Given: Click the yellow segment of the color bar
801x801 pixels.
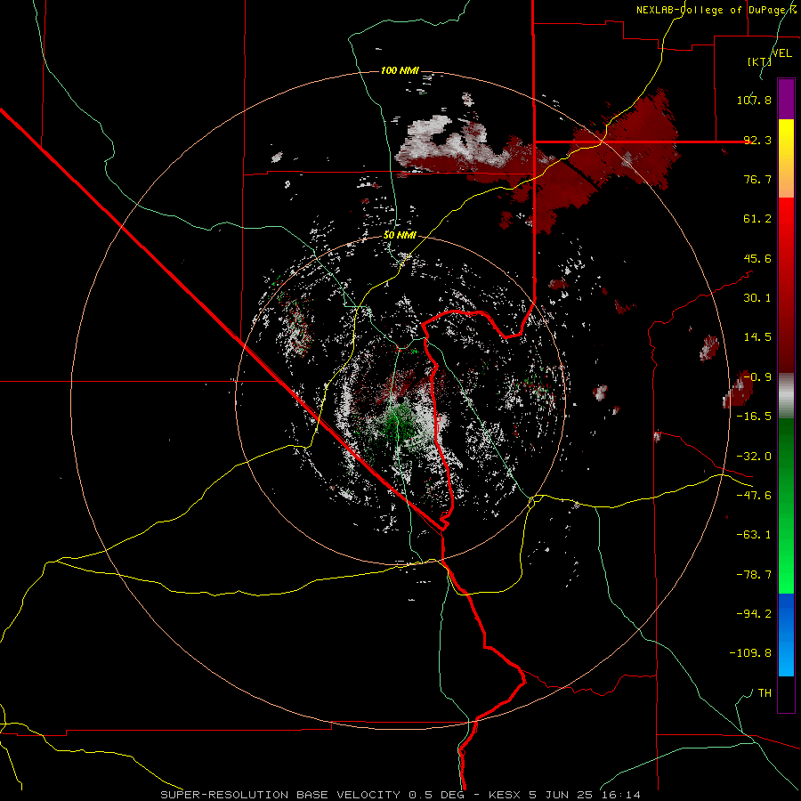Looking at the screenshot, I should (786, 158).
